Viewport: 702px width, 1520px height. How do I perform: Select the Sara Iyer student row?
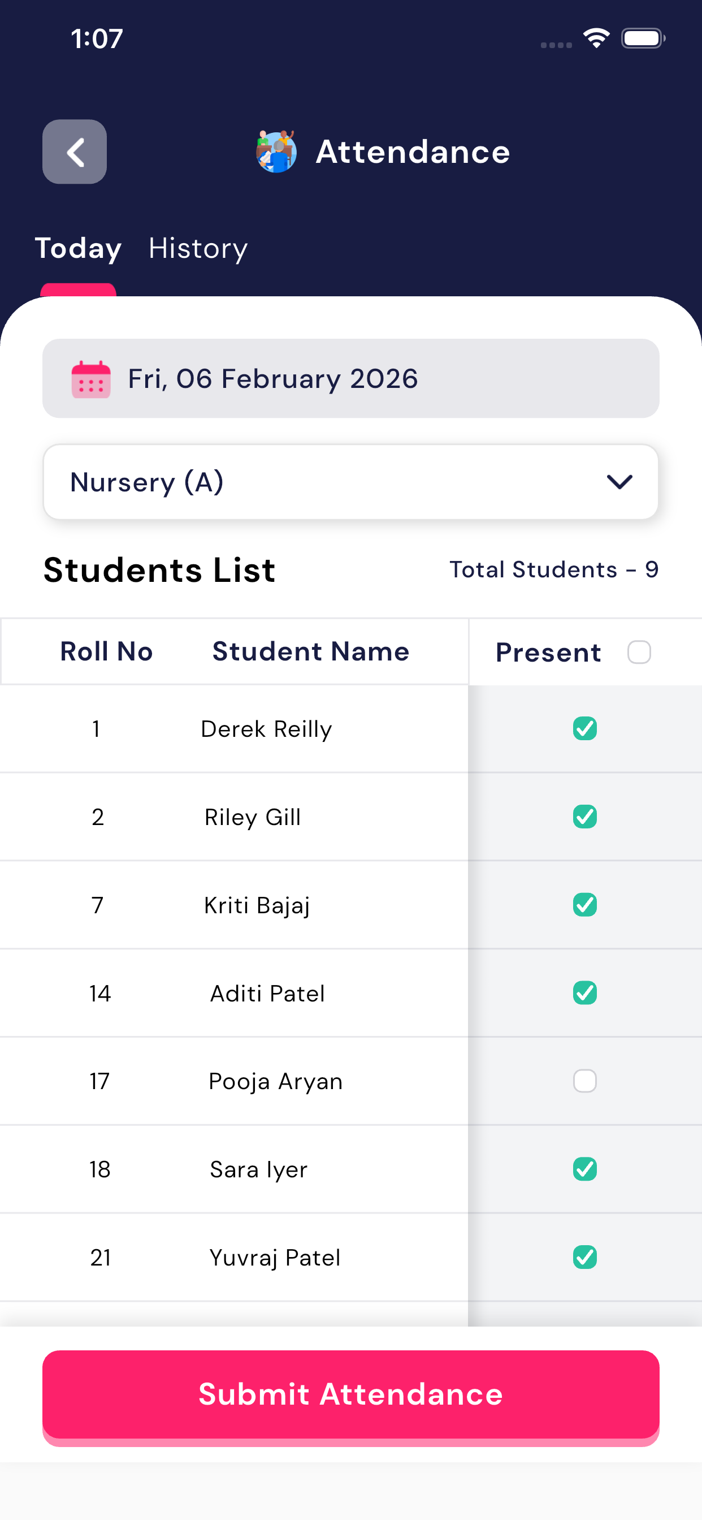pos(258,1169)
